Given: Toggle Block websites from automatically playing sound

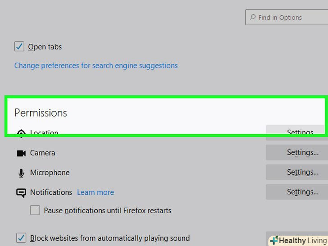Looking at the screenshot, I should click(21, 238).
